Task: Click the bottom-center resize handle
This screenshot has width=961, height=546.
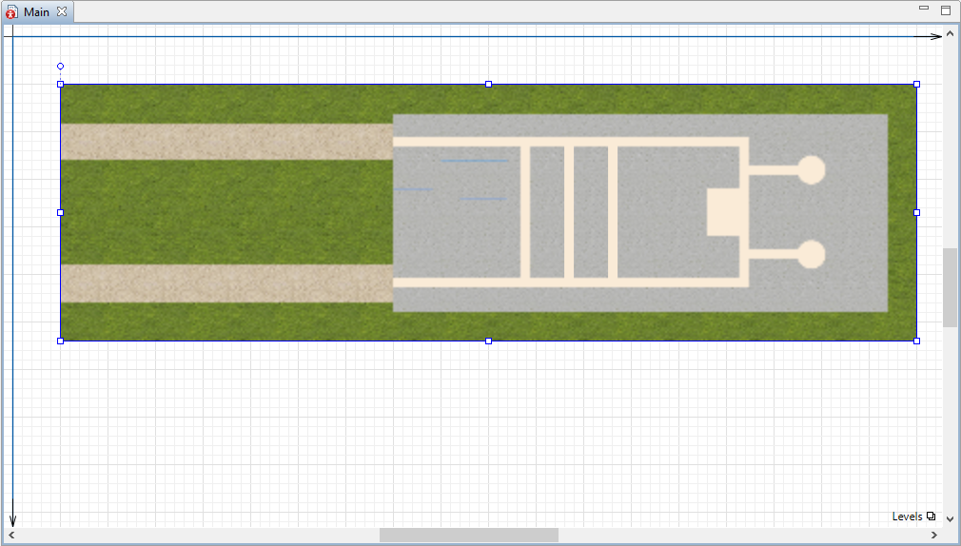Action: click(x=488, y=341)
